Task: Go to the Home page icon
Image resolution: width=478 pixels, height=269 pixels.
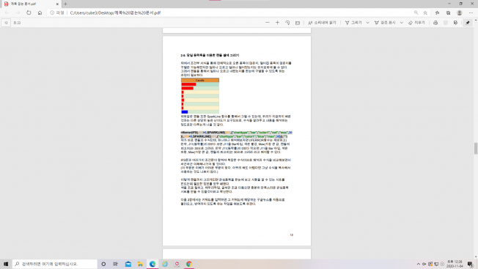Action: [x=40, y=12]
